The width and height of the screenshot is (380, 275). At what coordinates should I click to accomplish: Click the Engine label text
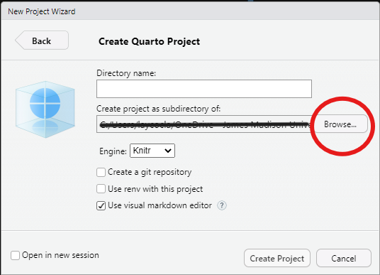[113, 151]
